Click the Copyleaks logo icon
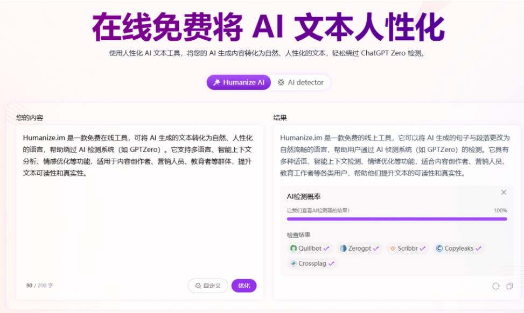 [439, 248]
